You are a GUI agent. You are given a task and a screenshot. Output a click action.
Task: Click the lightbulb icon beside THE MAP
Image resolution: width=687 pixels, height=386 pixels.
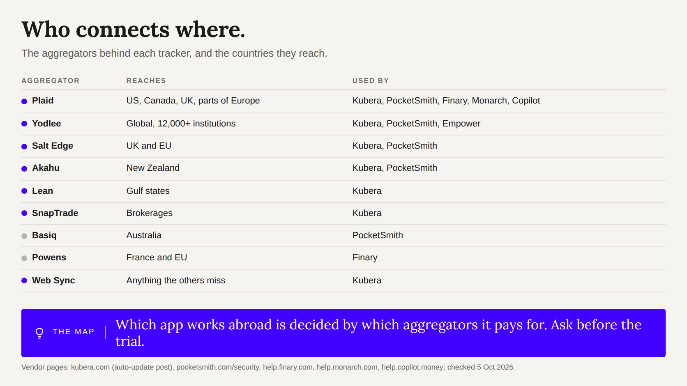click(x=39, y=333)
